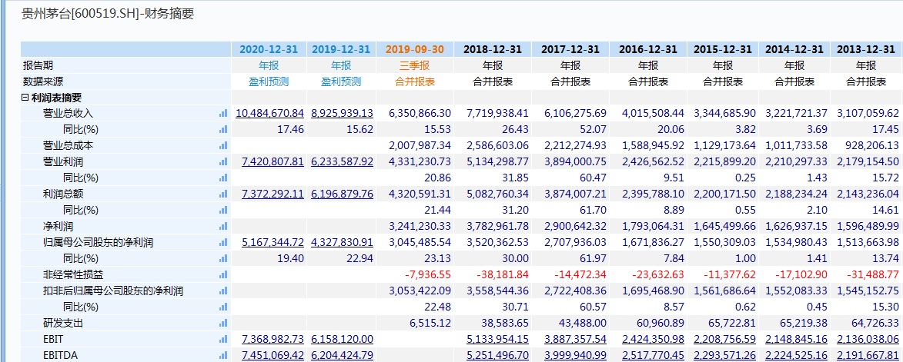Image resolution: width=903 pixels, height=362 pixels.
Task: Open total profit link 6,196,879.76
Action: coord(342,194)
